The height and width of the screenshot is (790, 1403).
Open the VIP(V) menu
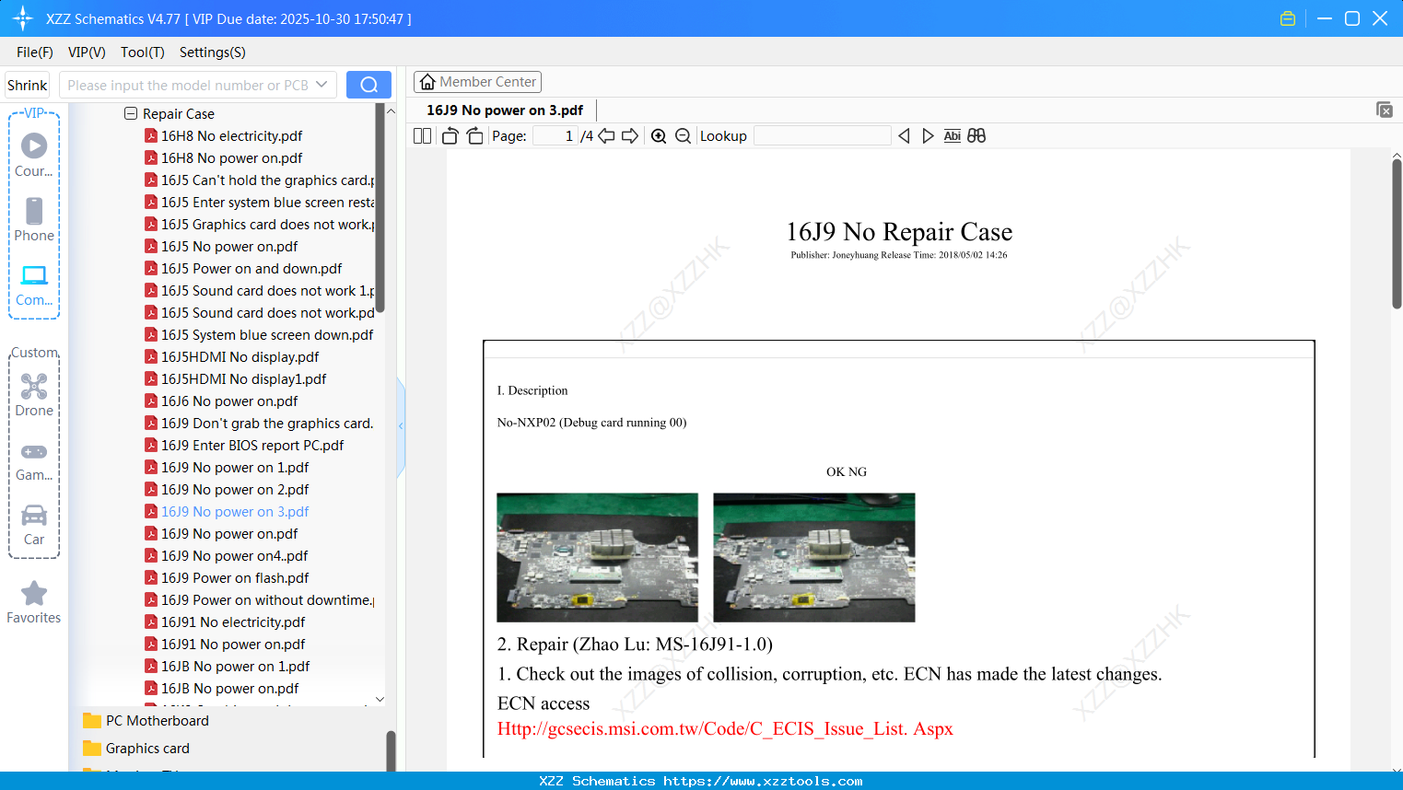[x=87, y=52]
